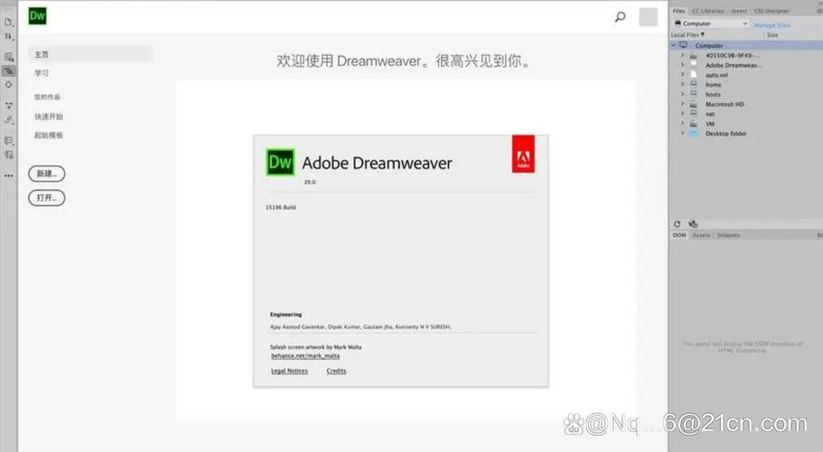Switch to the CSS Designer tab
The width and height of the screenshot is (823, 452).
[x=772, y=11]
